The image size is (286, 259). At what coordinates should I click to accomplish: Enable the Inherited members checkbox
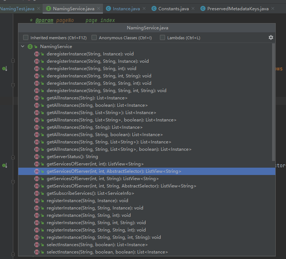pyautogui.click(x=26, y=38)
